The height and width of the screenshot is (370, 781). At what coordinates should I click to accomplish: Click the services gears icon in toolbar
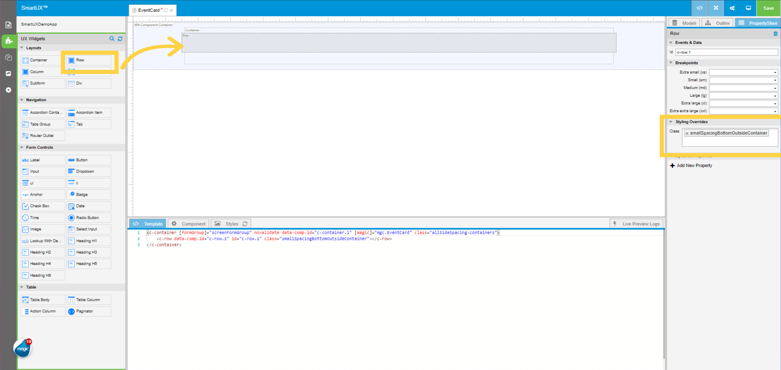click(x=732, y=8)
